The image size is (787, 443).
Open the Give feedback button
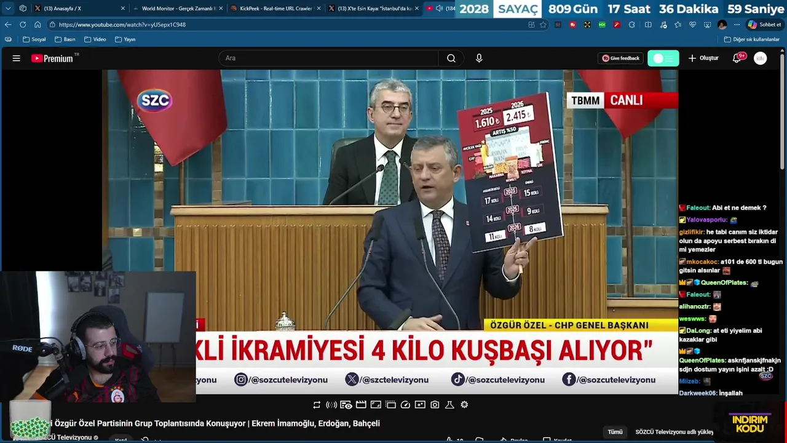click(620, 58)
